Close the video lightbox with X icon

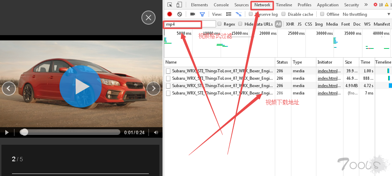point(148,18)
